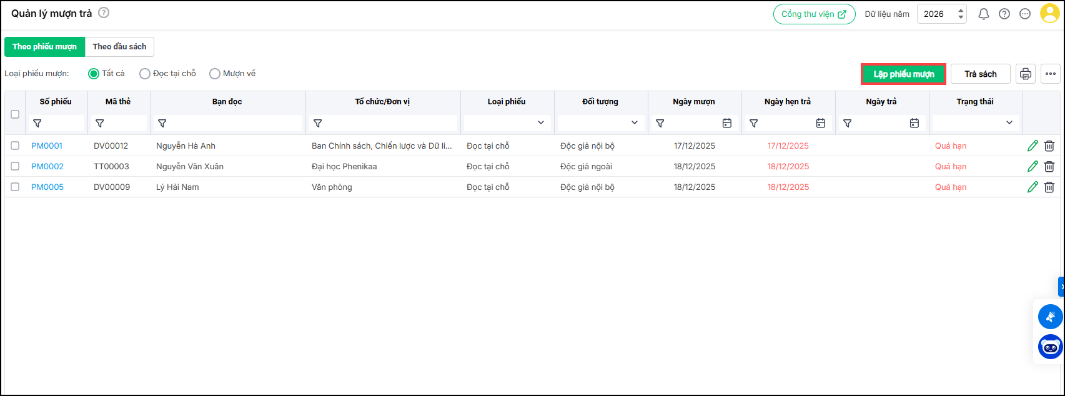Toggle the select-all checkbox in table header
Screen dimensions: 1065x396
coord(15,114)
